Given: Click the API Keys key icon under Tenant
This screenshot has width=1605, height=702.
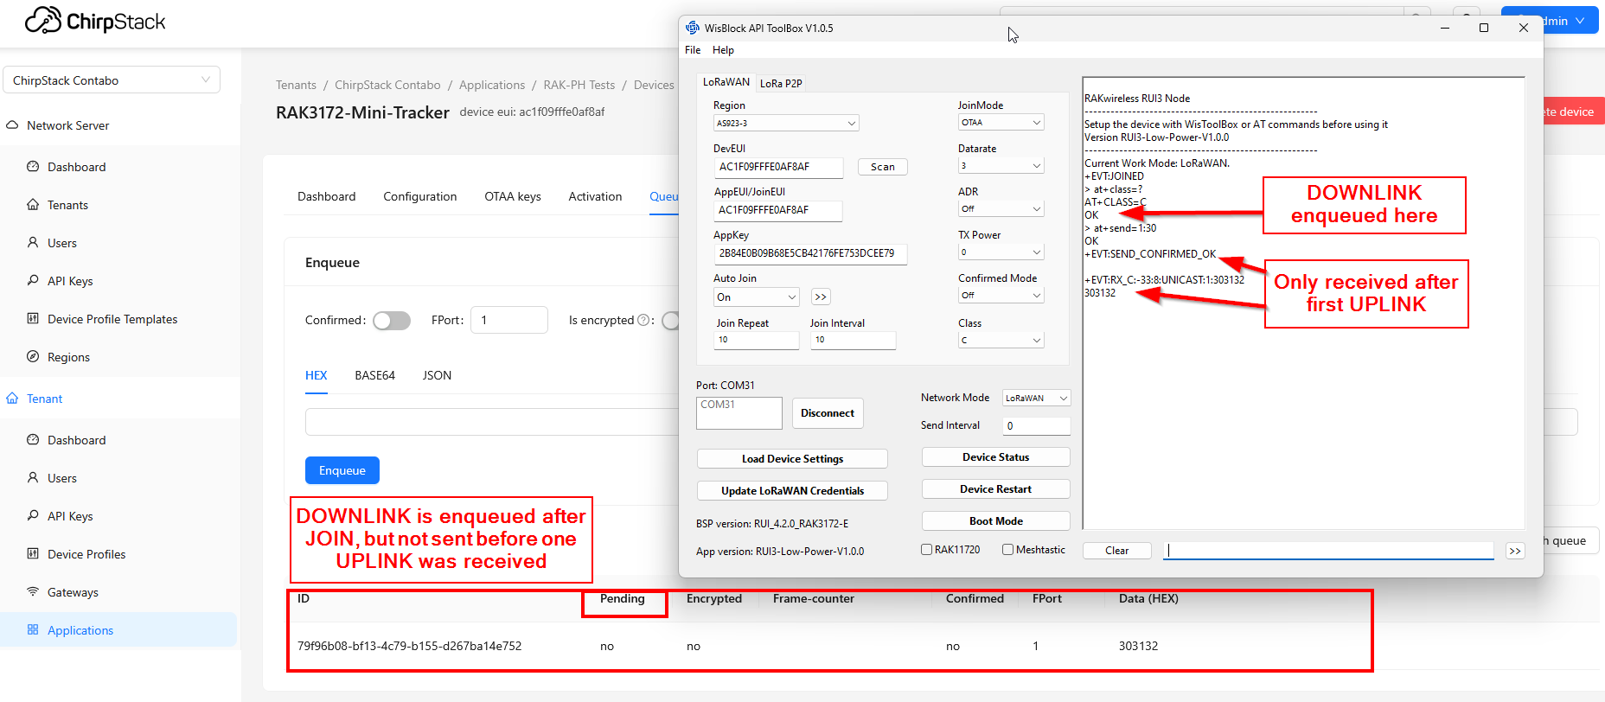Looking at the screenshot, I should click(33, 516).
